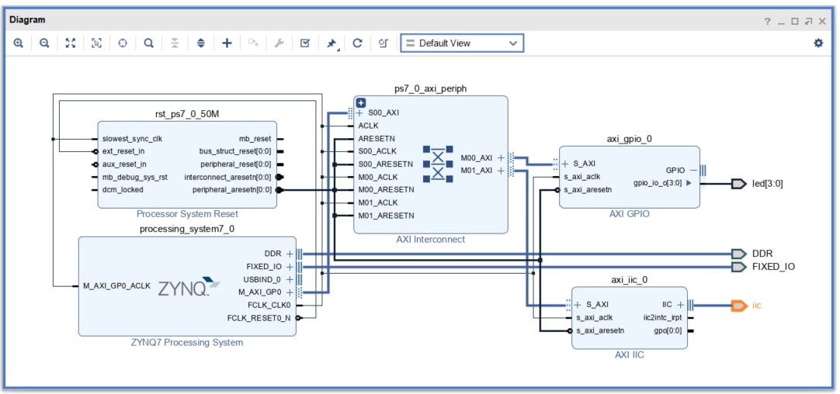Click the Zoom In magnifier icon

pos(18,43)
